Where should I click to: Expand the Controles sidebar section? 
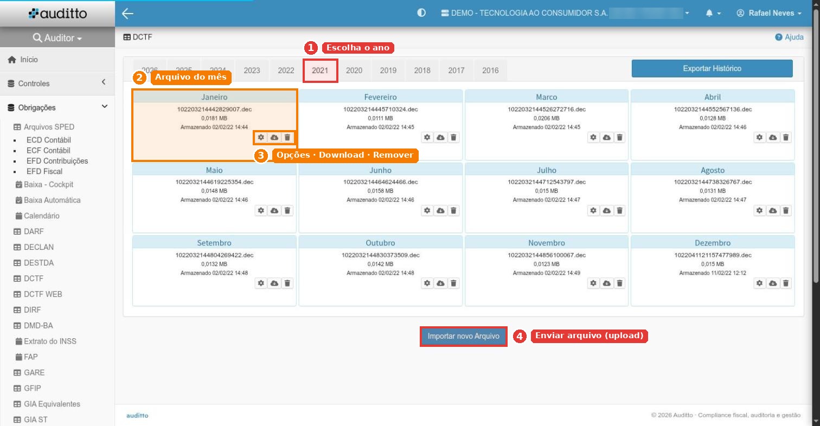[57, 83]
